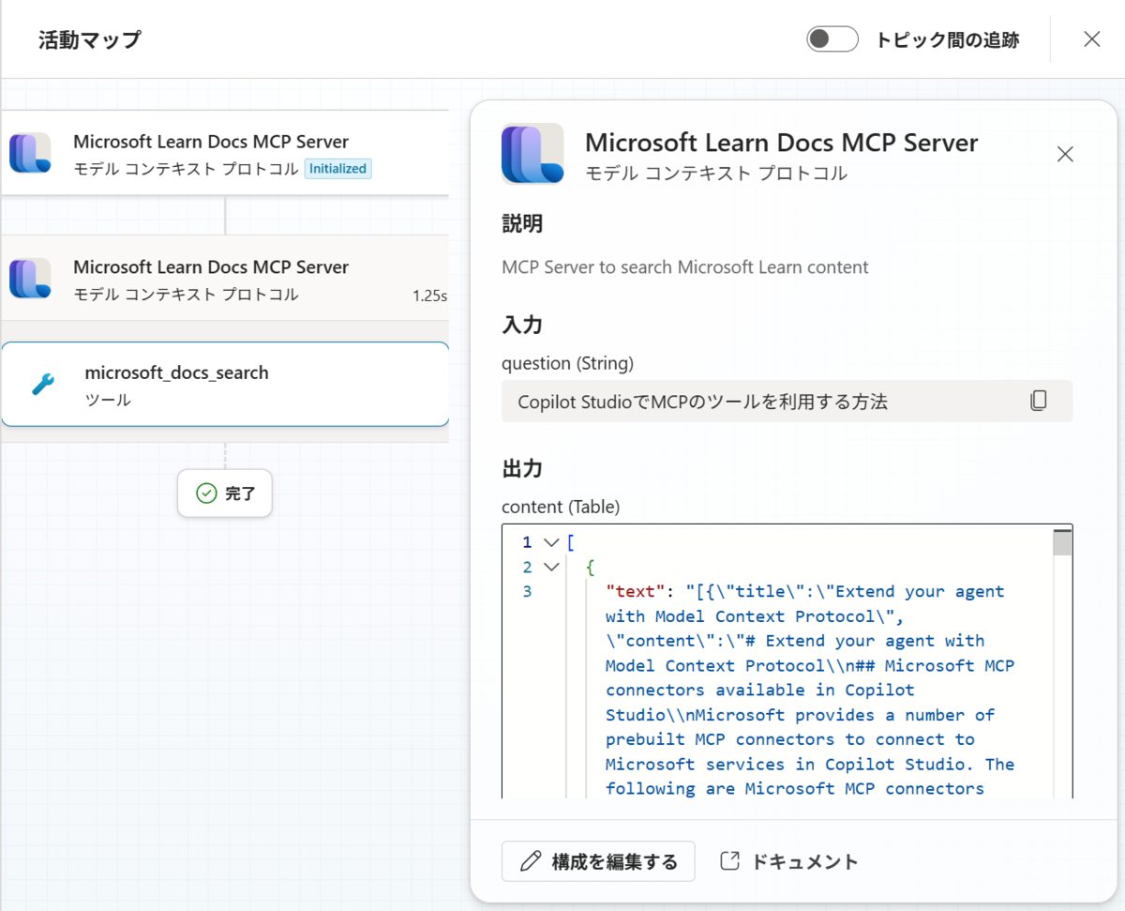Viewport: 1125px width, 911px height.
Task: Select the 完了 node in the activity map
Action: point(225,493)
